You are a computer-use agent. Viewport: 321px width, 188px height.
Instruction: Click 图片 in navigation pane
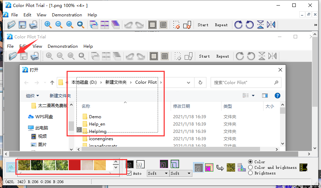(x=39, y=145)
